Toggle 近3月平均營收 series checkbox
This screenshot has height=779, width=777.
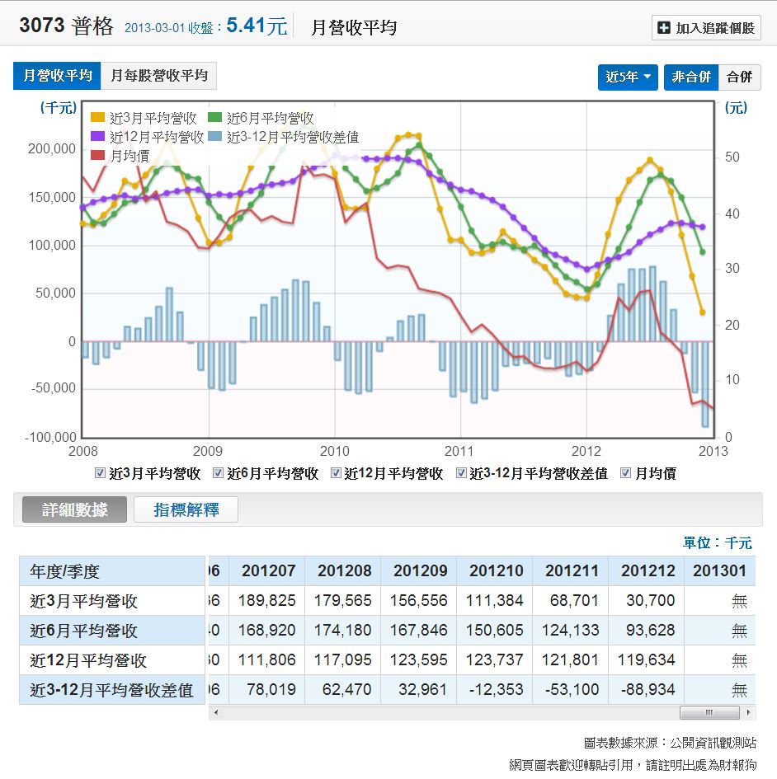[100, 473]
